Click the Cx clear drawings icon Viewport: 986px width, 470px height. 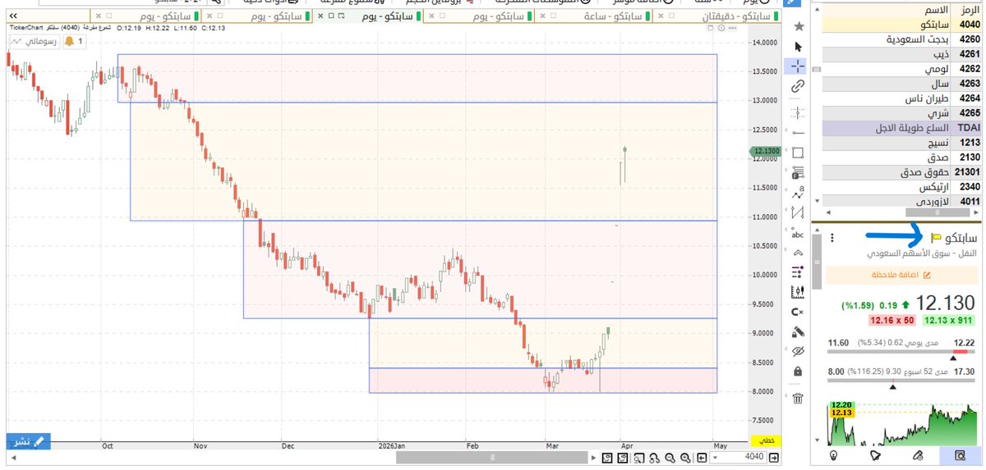798,312
